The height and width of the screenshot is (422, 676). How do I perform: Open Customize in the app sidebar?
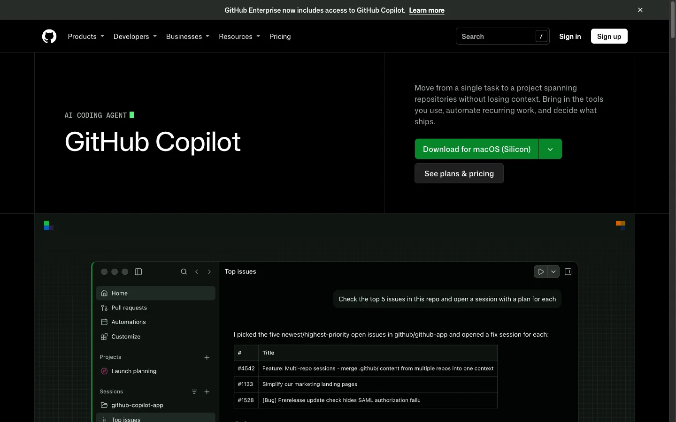156,337
